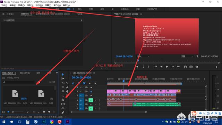Open Sort Icons button in Project panel

coord(28,112)
